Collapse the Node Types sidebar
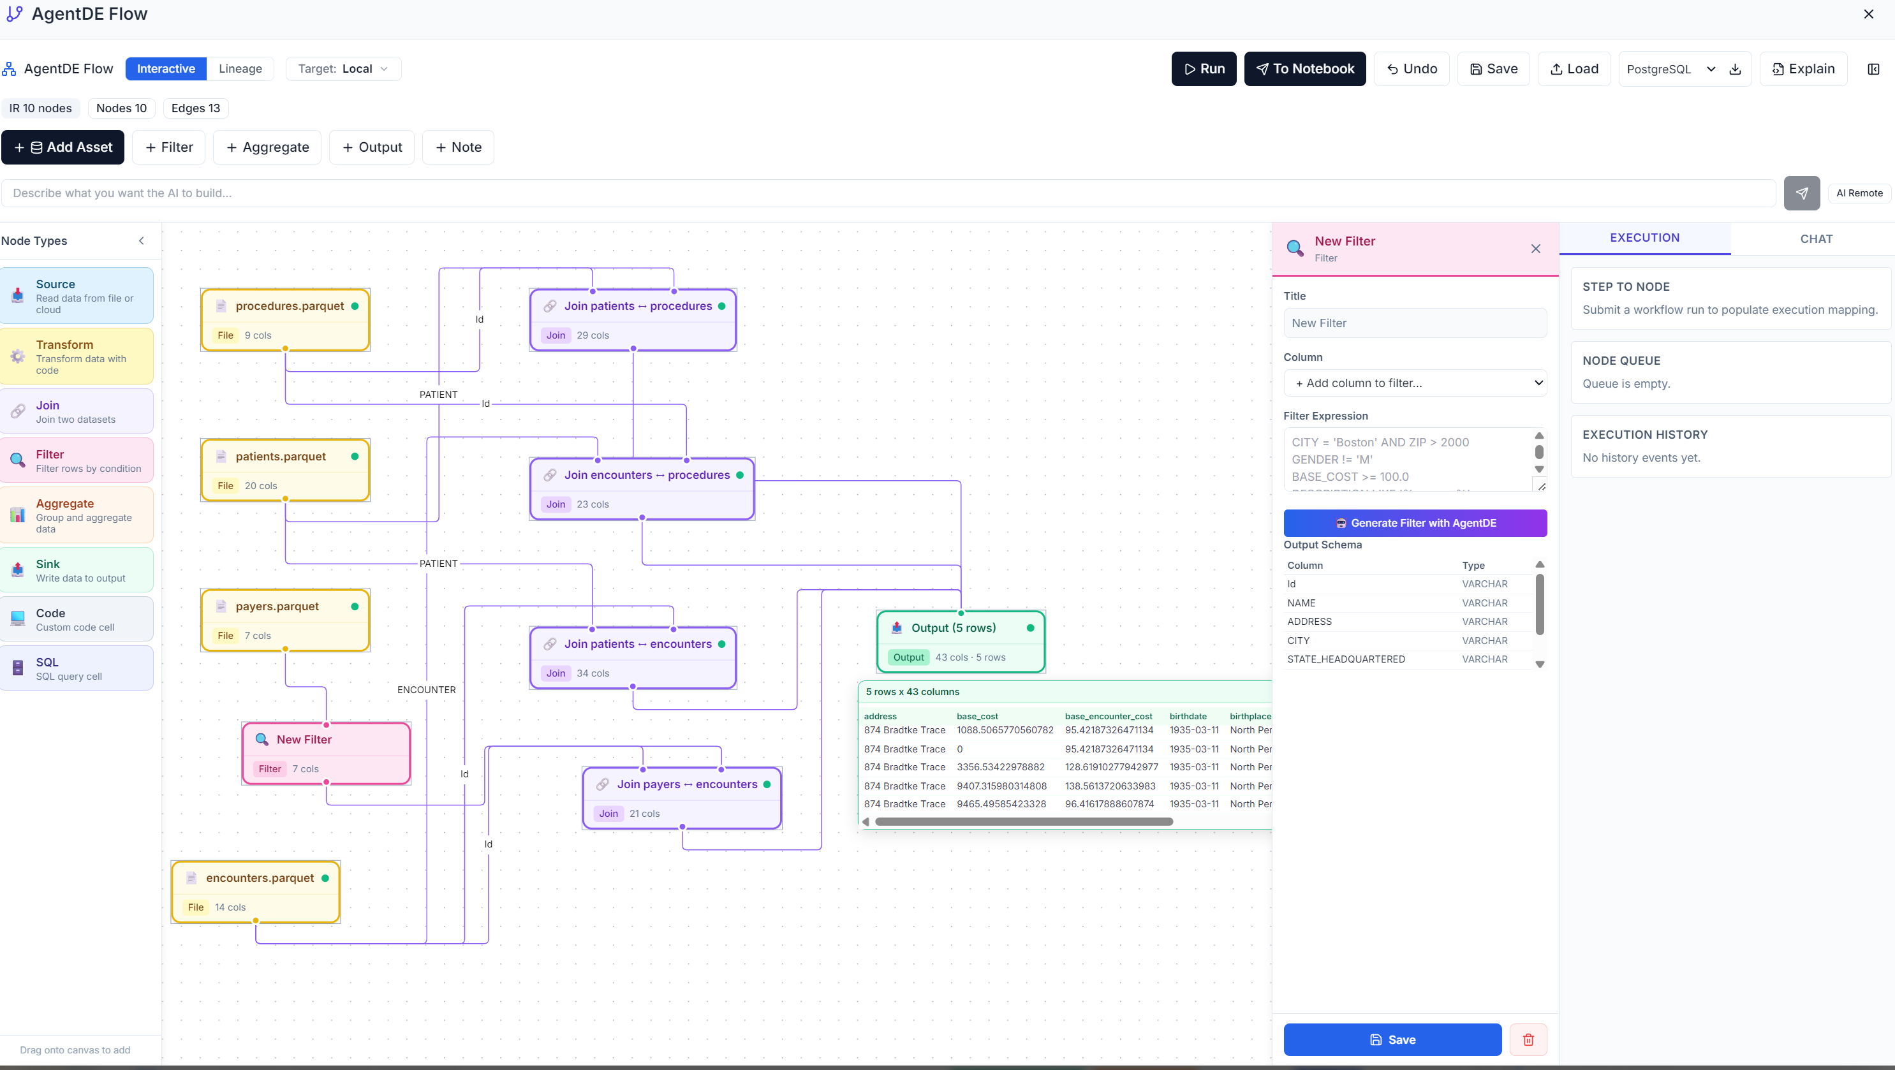The height and width of the screenshot is (1070, 1895). tap(141, 240)
